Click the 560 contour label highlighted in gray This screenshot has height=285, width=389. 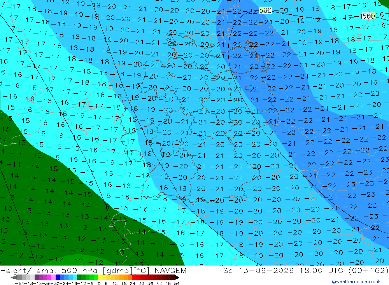tap(368, 16)
